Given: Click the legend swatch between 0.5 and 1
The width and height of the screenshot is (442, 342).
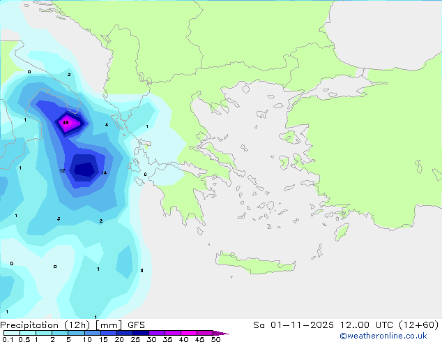Looking at the screenshot, I should point(28,333).
